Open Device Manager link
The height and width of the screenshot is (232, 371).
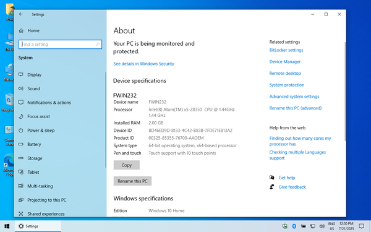285,61
